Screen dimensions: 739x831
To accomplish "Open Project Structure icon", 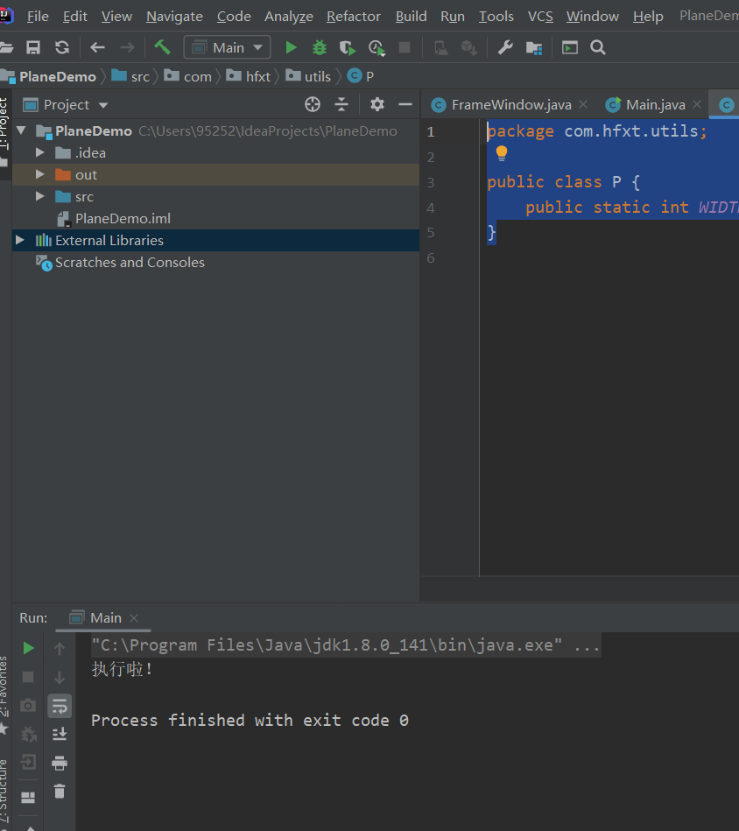I will 534,48.
